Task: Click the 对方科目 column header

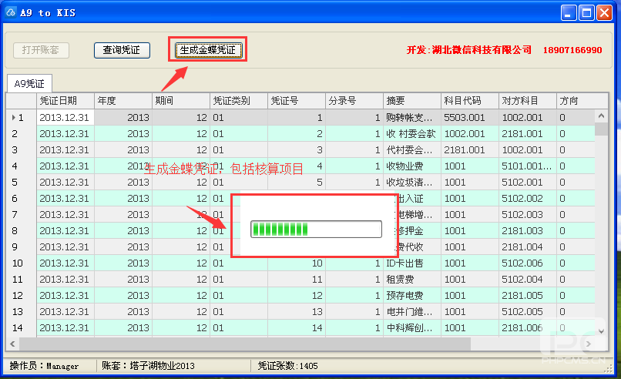Action: [527, 101]
